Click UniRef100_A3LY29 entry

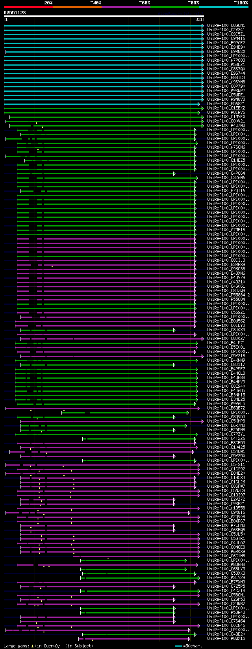(x=226, y=578)
